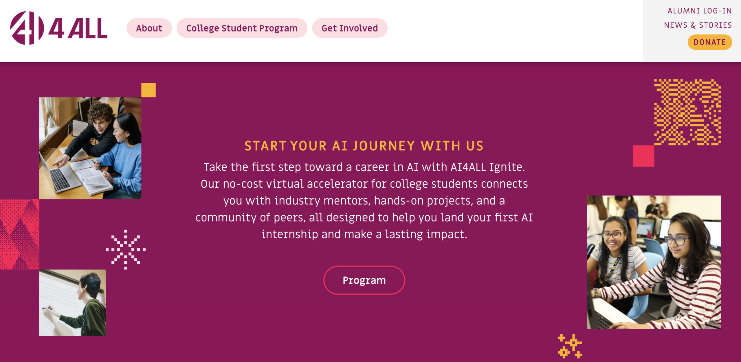The image size is (741, 362).
Task: Expand the Get Involved menu
Action: pos(350,28)
